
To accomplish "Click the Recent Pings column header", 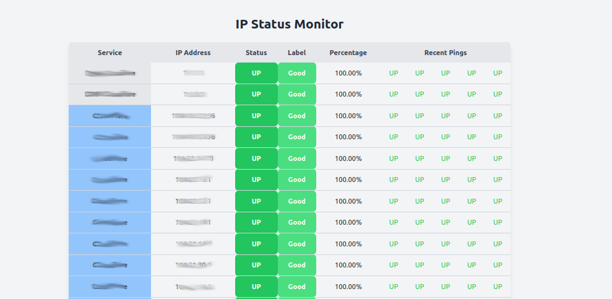I will point(446,53).
